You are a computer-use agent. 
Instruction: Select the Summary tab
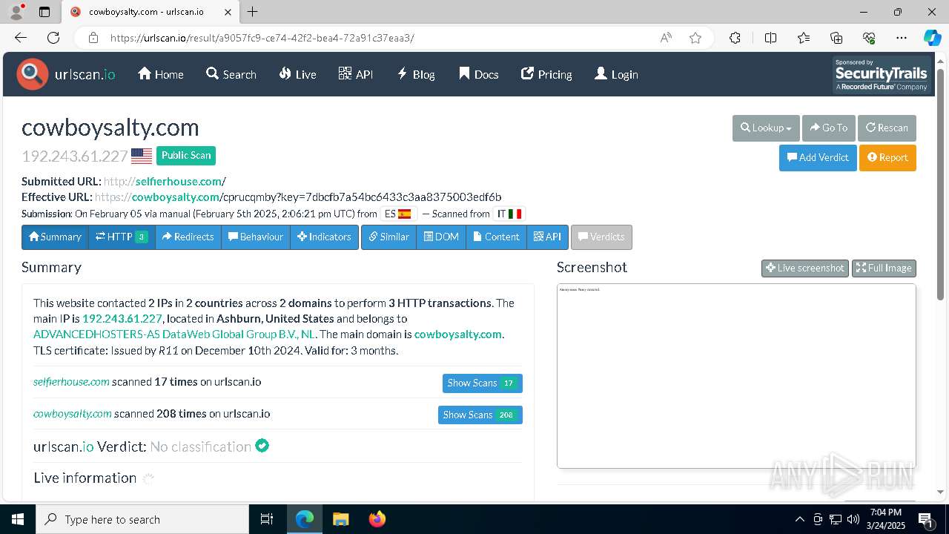click(55, 237)
